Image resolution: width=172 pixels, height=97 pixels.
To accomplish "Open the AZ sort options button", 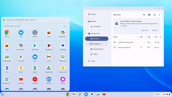I will coord(155,15).
